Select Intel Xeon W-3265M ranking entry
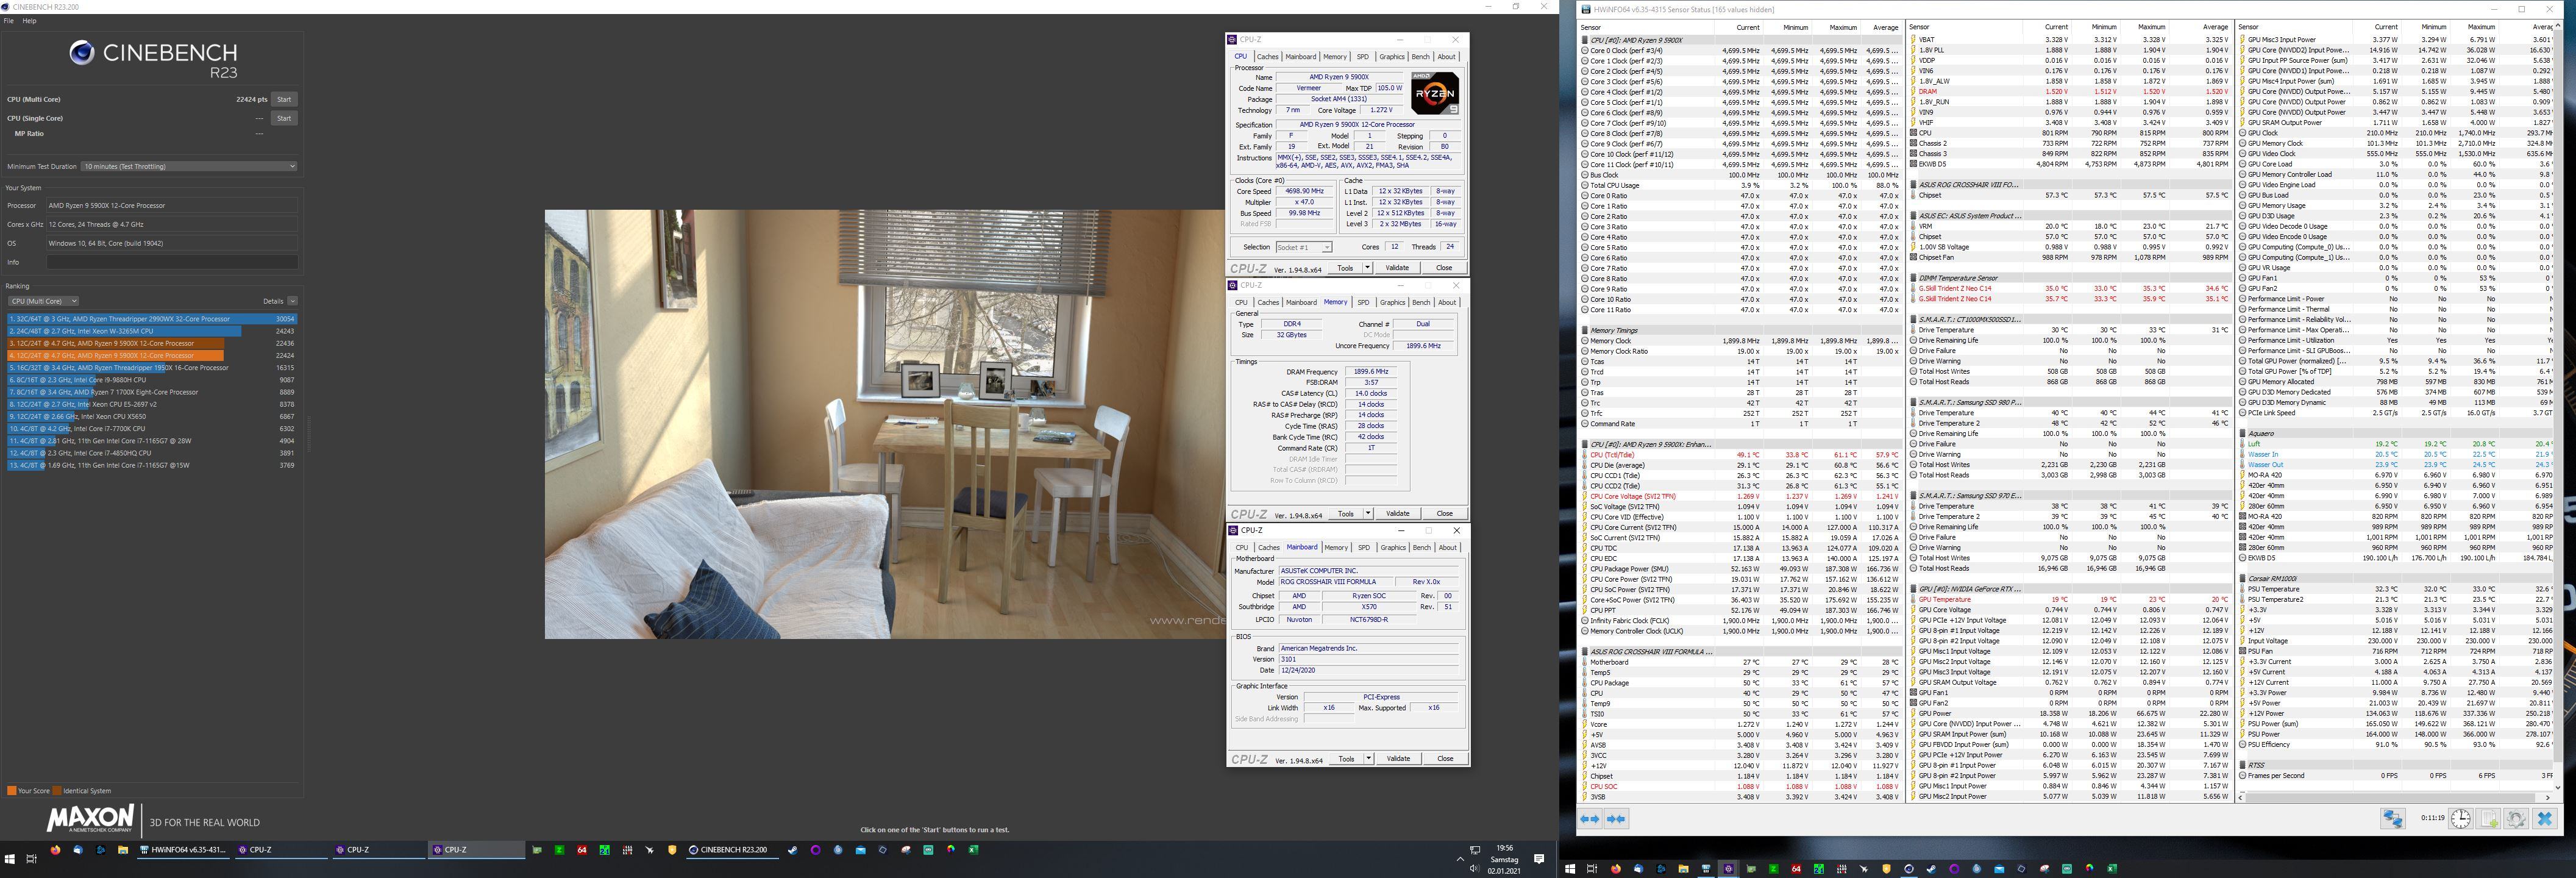 point(152,331)
